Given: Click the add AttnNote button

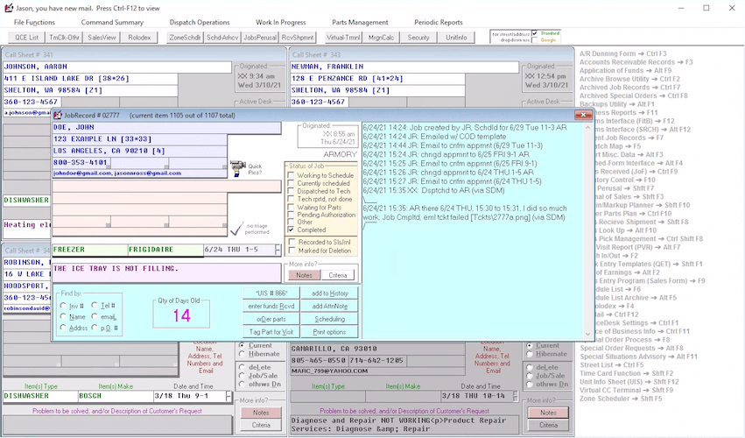Looking at the screenshot, I should point(330,307).
